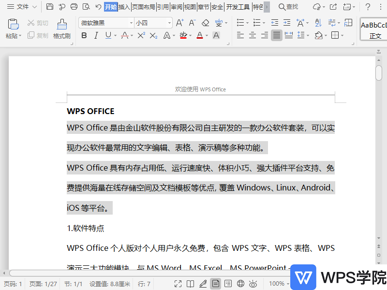Show more ribbon tabs with the chevron
This screenshot has height=290, width=387.
[x=267, y=7]
